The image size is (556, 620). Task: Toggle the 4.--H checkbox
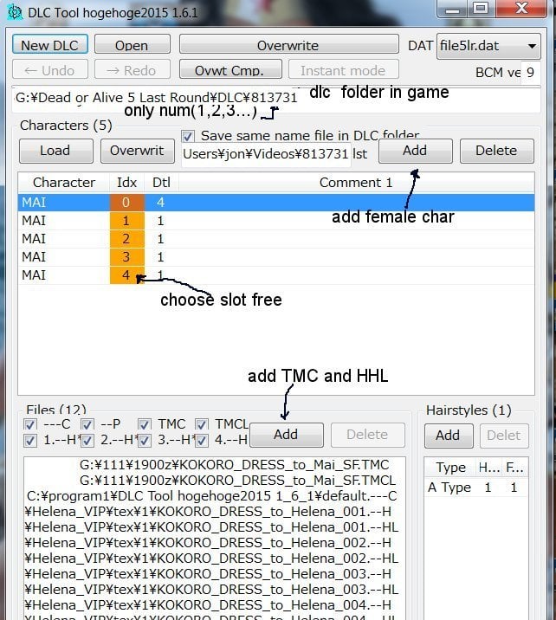201,441
